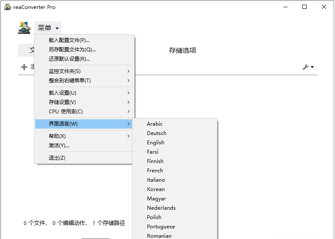Expand the 监控文件夹(S) submenu
Image resolution: width=335 pixels, height=239 pixels.
tap(84, 71)
